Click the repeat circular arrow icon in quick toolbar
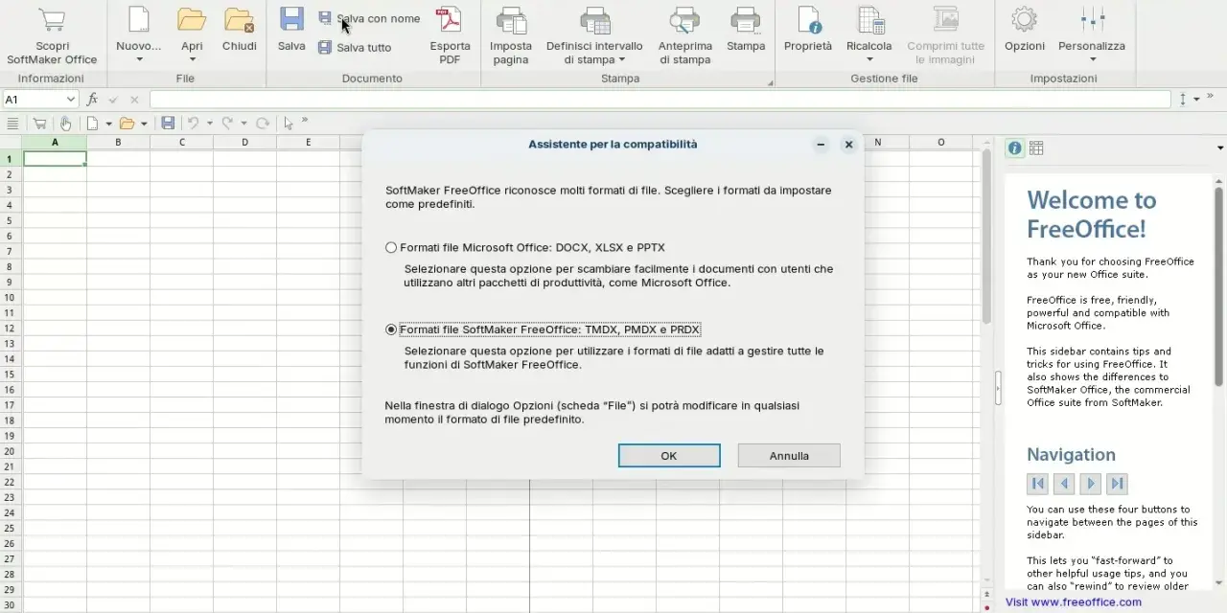The height and width of the screenshot is (613, 1227). coord(262,123)
